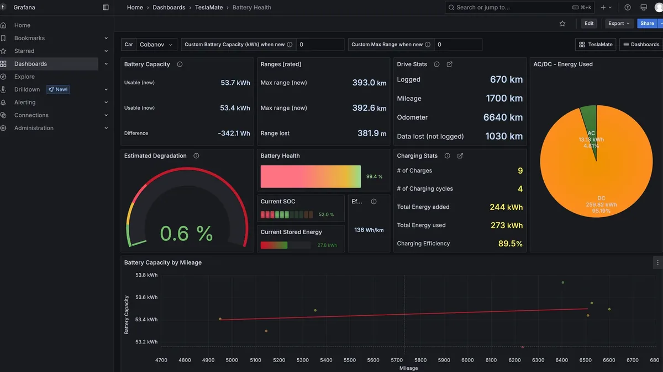Open the Dashboards list button at top right
The width and height of the screenshot is (663, 372).
(641, 45)
